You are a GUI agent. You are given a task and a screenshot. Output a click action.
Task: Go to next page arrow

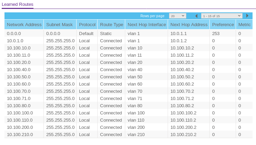point(247,16)
